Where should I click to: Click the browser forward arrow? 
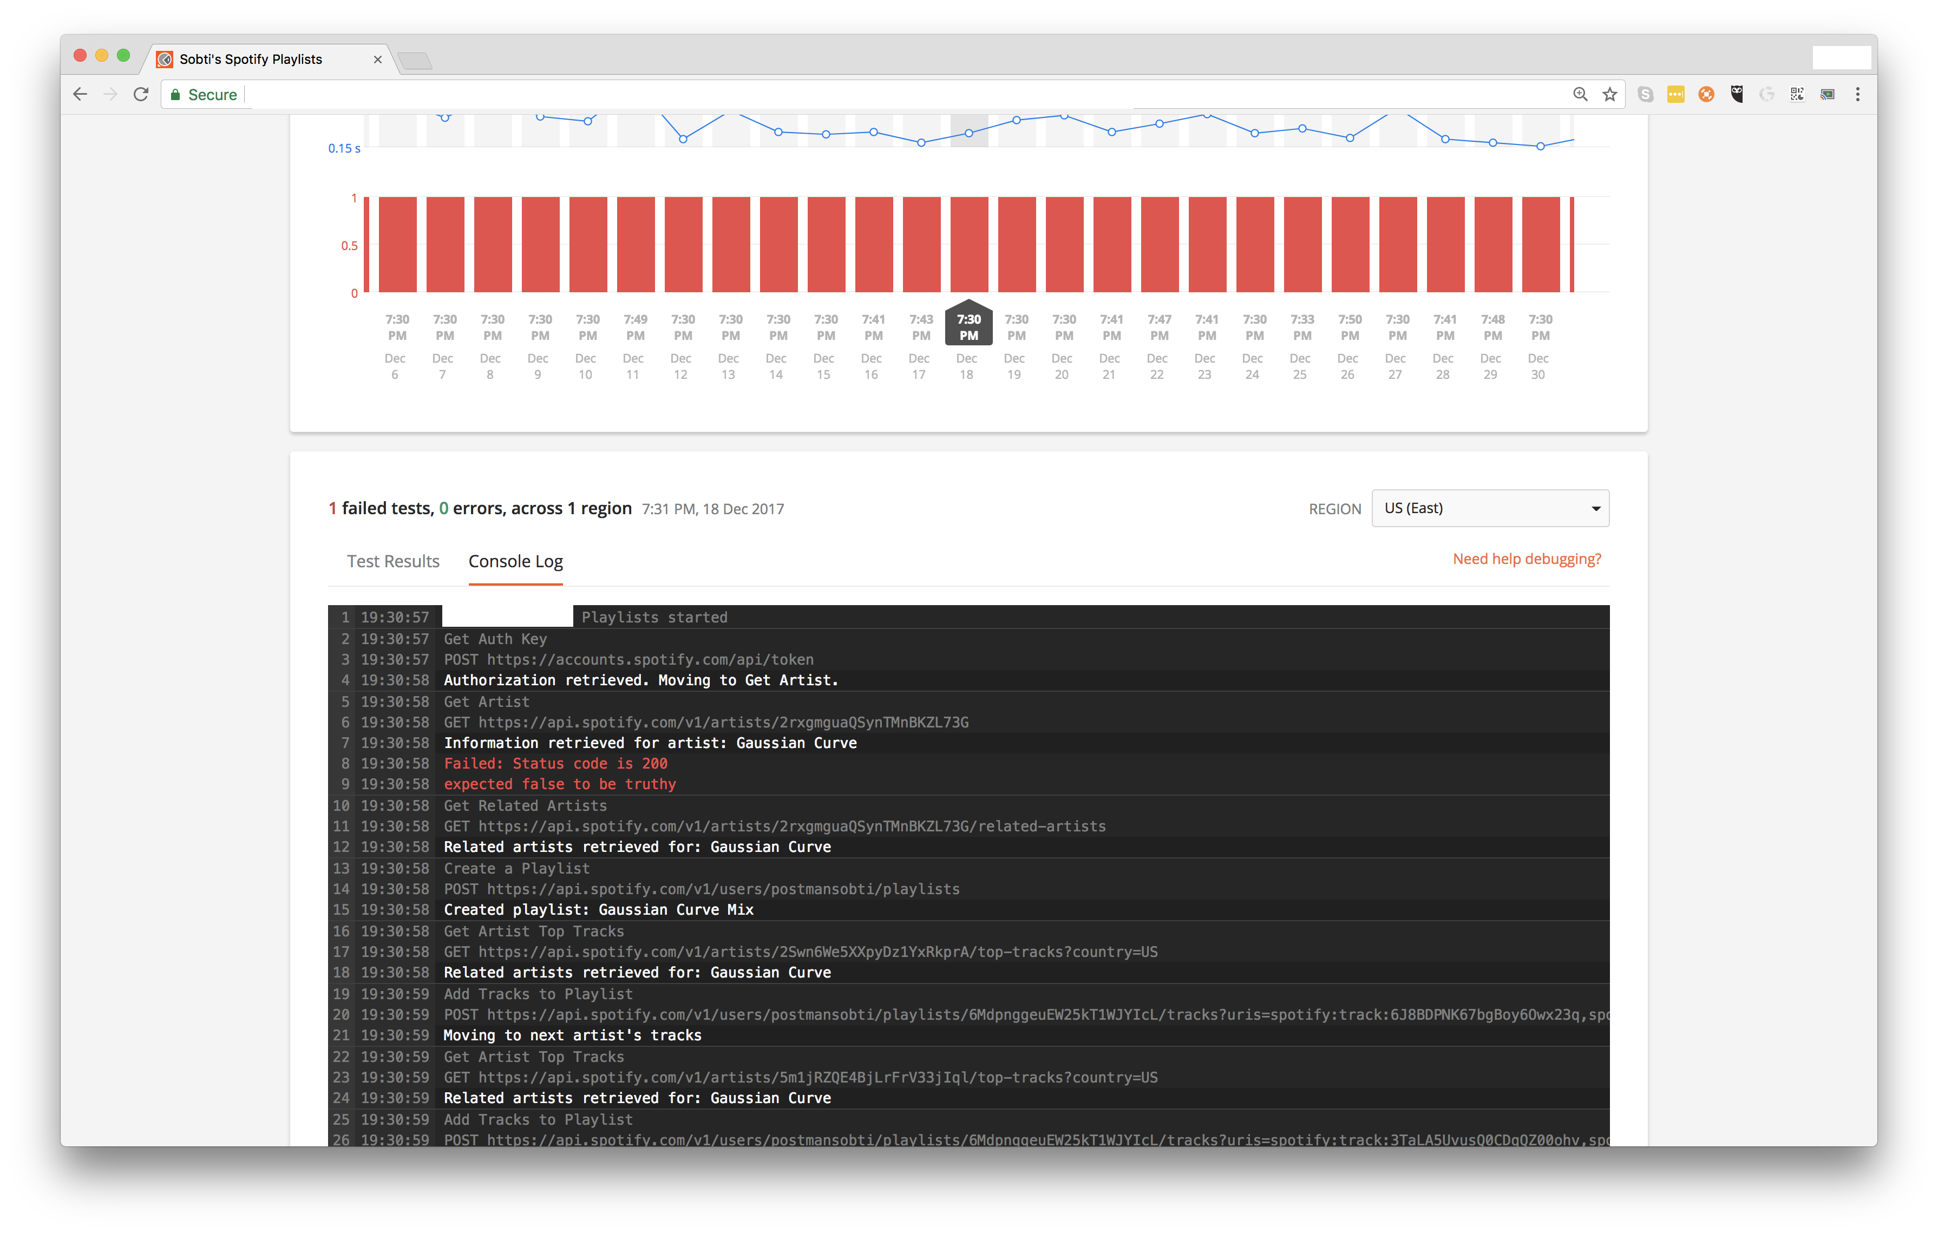coord(110,94)
